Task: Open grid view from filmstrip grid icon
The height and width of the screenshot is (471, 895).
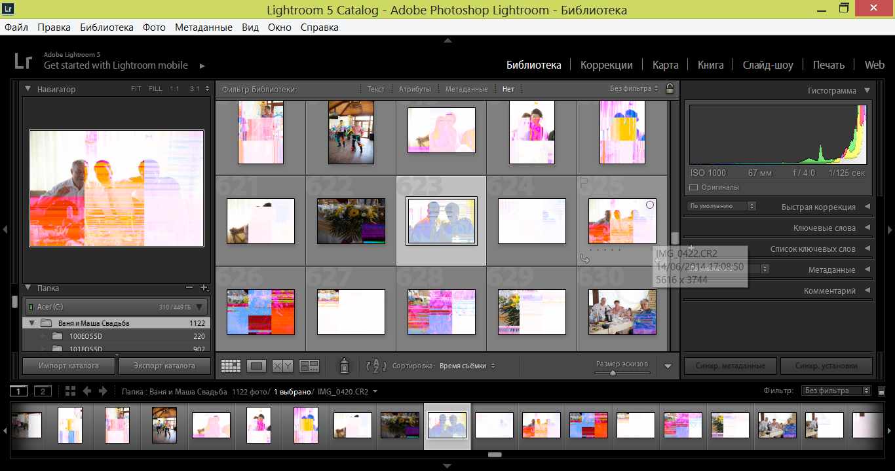Action: (x=71, y=391)
